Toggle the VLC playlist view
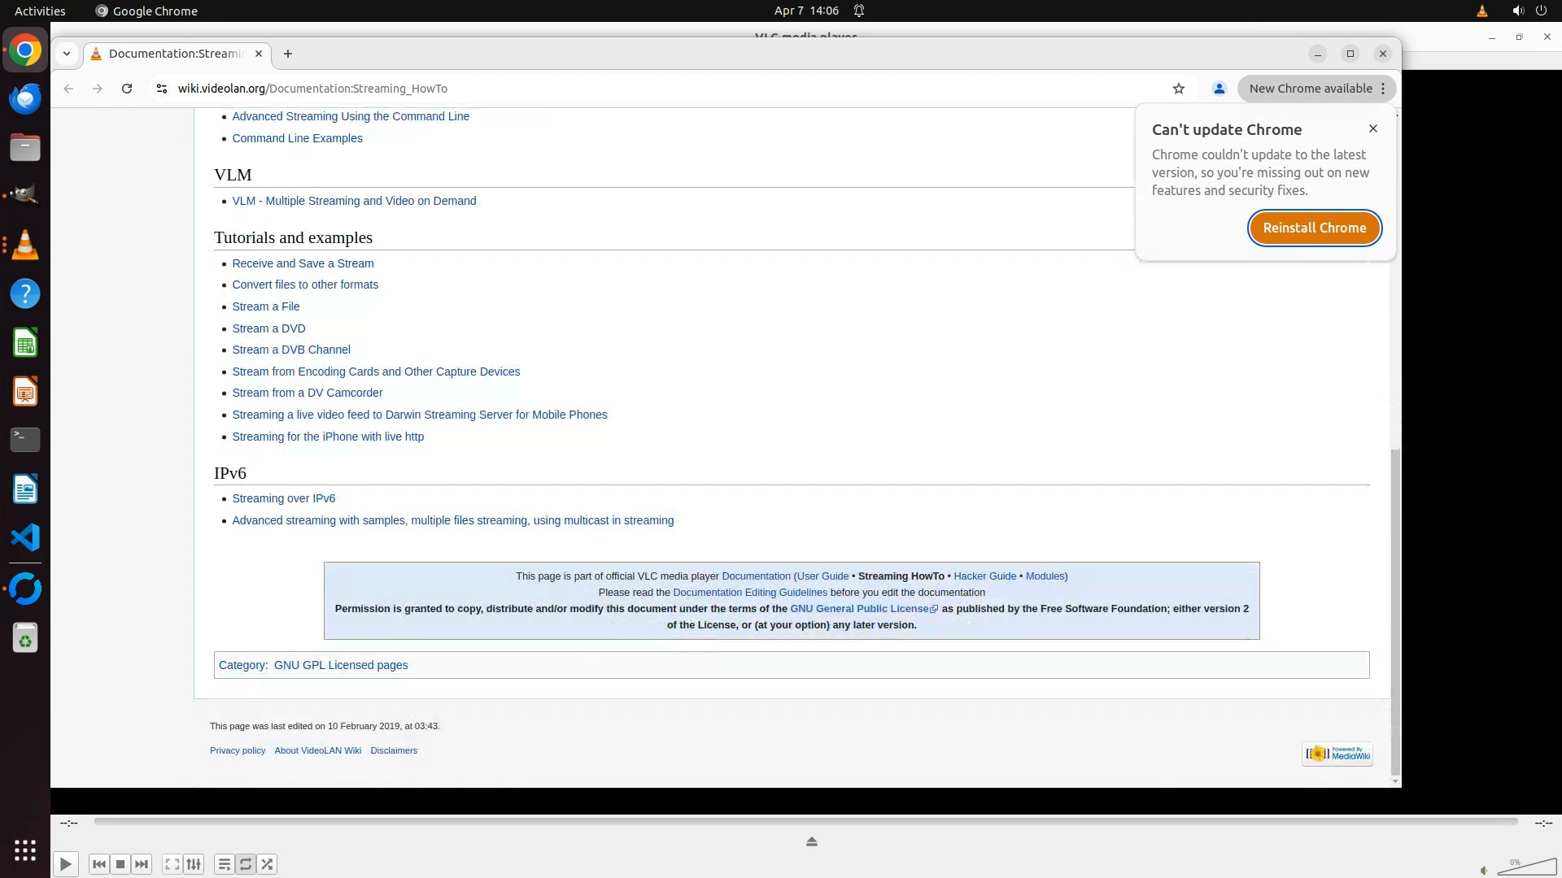The height and width of the screenshot is (878, 1562). point(225,864)
